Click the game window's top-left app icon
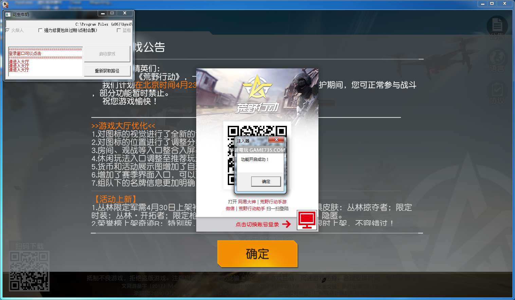515x300 pixels. point(5,4)
